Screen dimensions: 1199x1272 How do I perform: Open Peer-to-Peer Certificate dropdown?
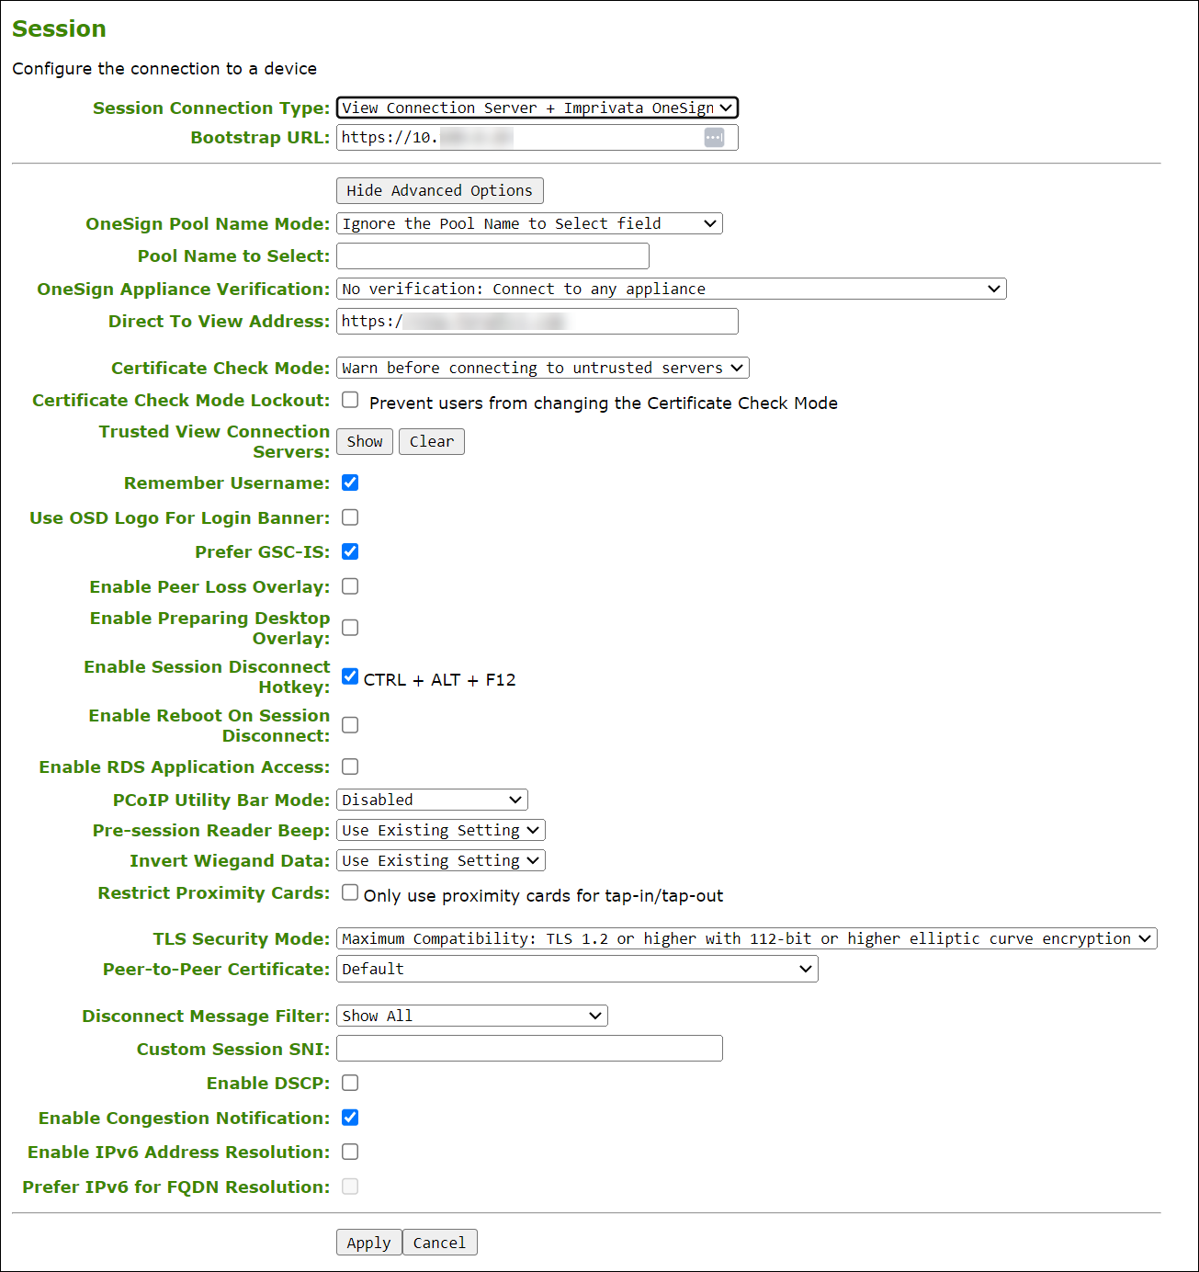coord(577,969)
